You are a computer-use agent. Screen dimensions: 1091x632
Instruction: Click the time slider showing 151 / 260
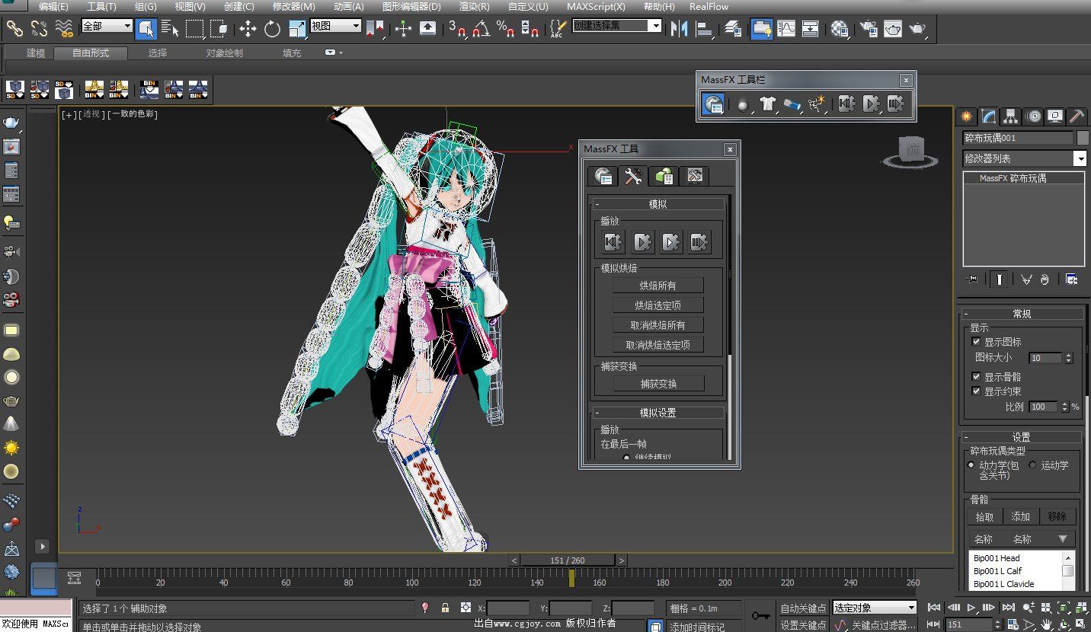tap(568, 560)
